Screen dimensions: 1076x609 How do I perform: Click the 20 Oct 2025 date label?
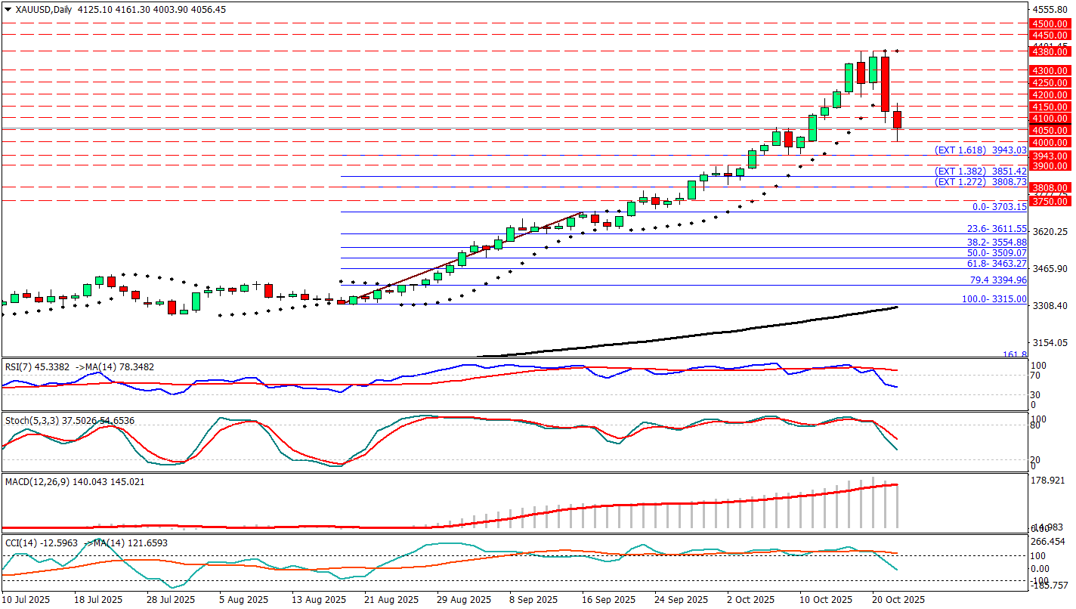tap(899, 600)
